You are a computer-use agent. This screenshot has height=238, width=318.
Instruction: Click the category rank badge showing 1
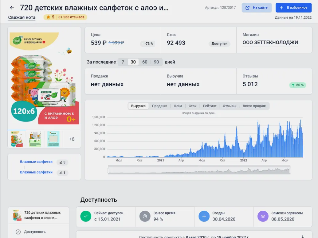coord(62,173)
